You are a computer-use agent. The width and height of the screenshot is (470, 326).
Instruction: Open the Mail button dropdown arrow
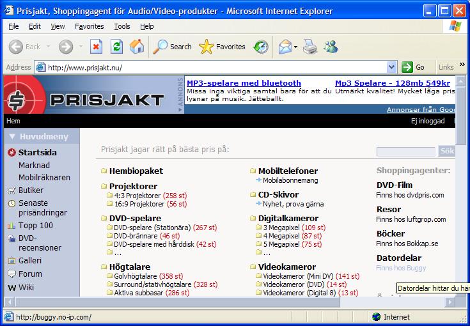click(296, 47)
